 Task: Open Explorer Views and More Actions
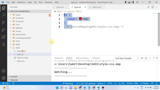48,7
